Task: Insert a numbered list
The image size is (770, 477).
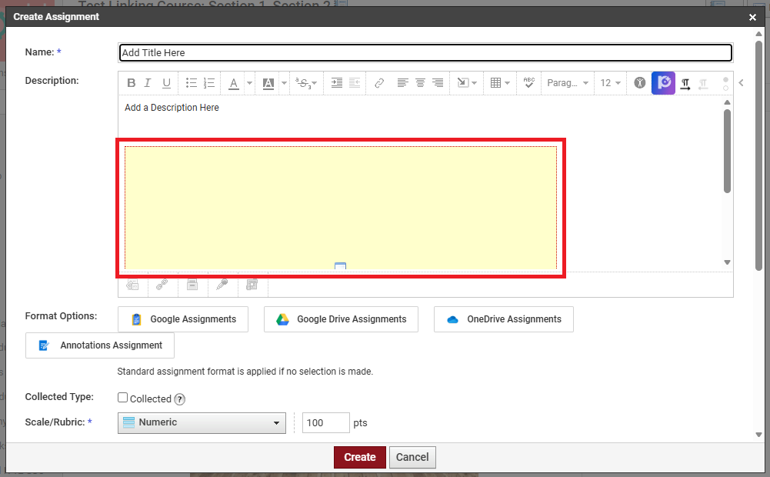Action: pyautogui.click(x=209, y=83)
